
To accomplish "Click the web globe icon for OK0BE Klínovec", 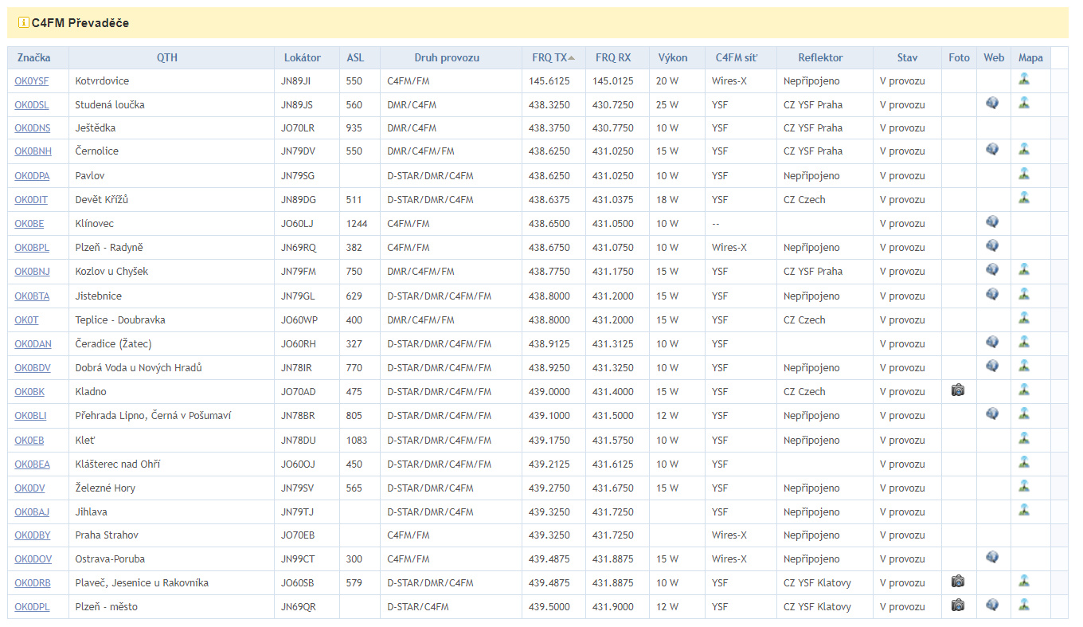I will (992, 222).
